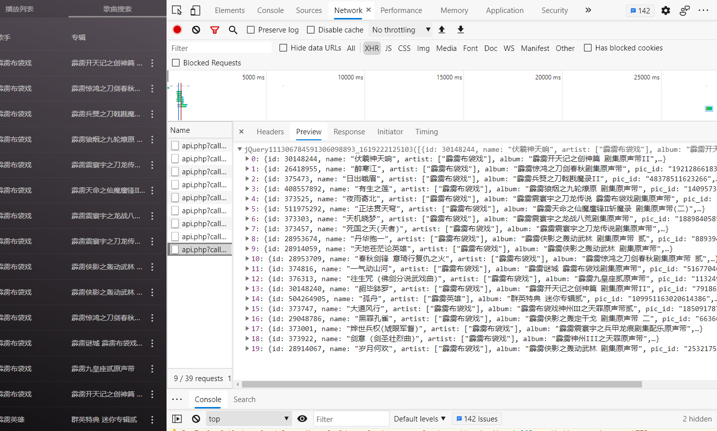Image resolution: width=717 pixels, height=431 pixels.
Task: Open the customize DevTools three-dot menu
Action: coord(703,10)
